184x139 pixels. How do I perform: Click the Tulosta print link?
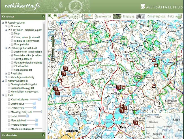[172, 16]
